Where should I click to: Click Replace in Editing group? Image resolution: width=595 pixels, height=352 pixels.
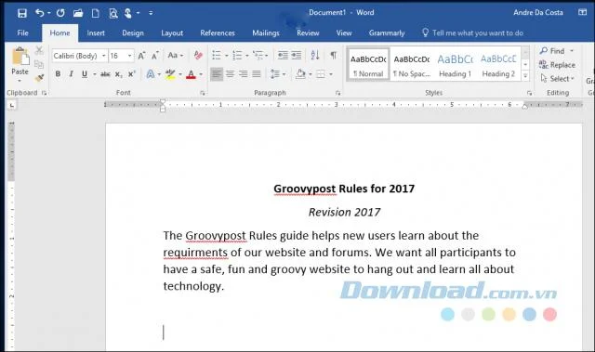click(x=557, y=65)
